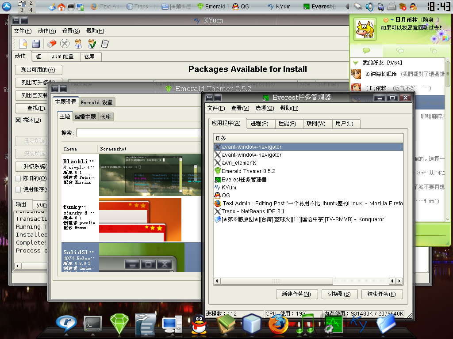The height and width of the screenshot is (339, 453).
Task: Open the system monitor icon in the dock
Action: pyautogui.click(x=333, y=324)
